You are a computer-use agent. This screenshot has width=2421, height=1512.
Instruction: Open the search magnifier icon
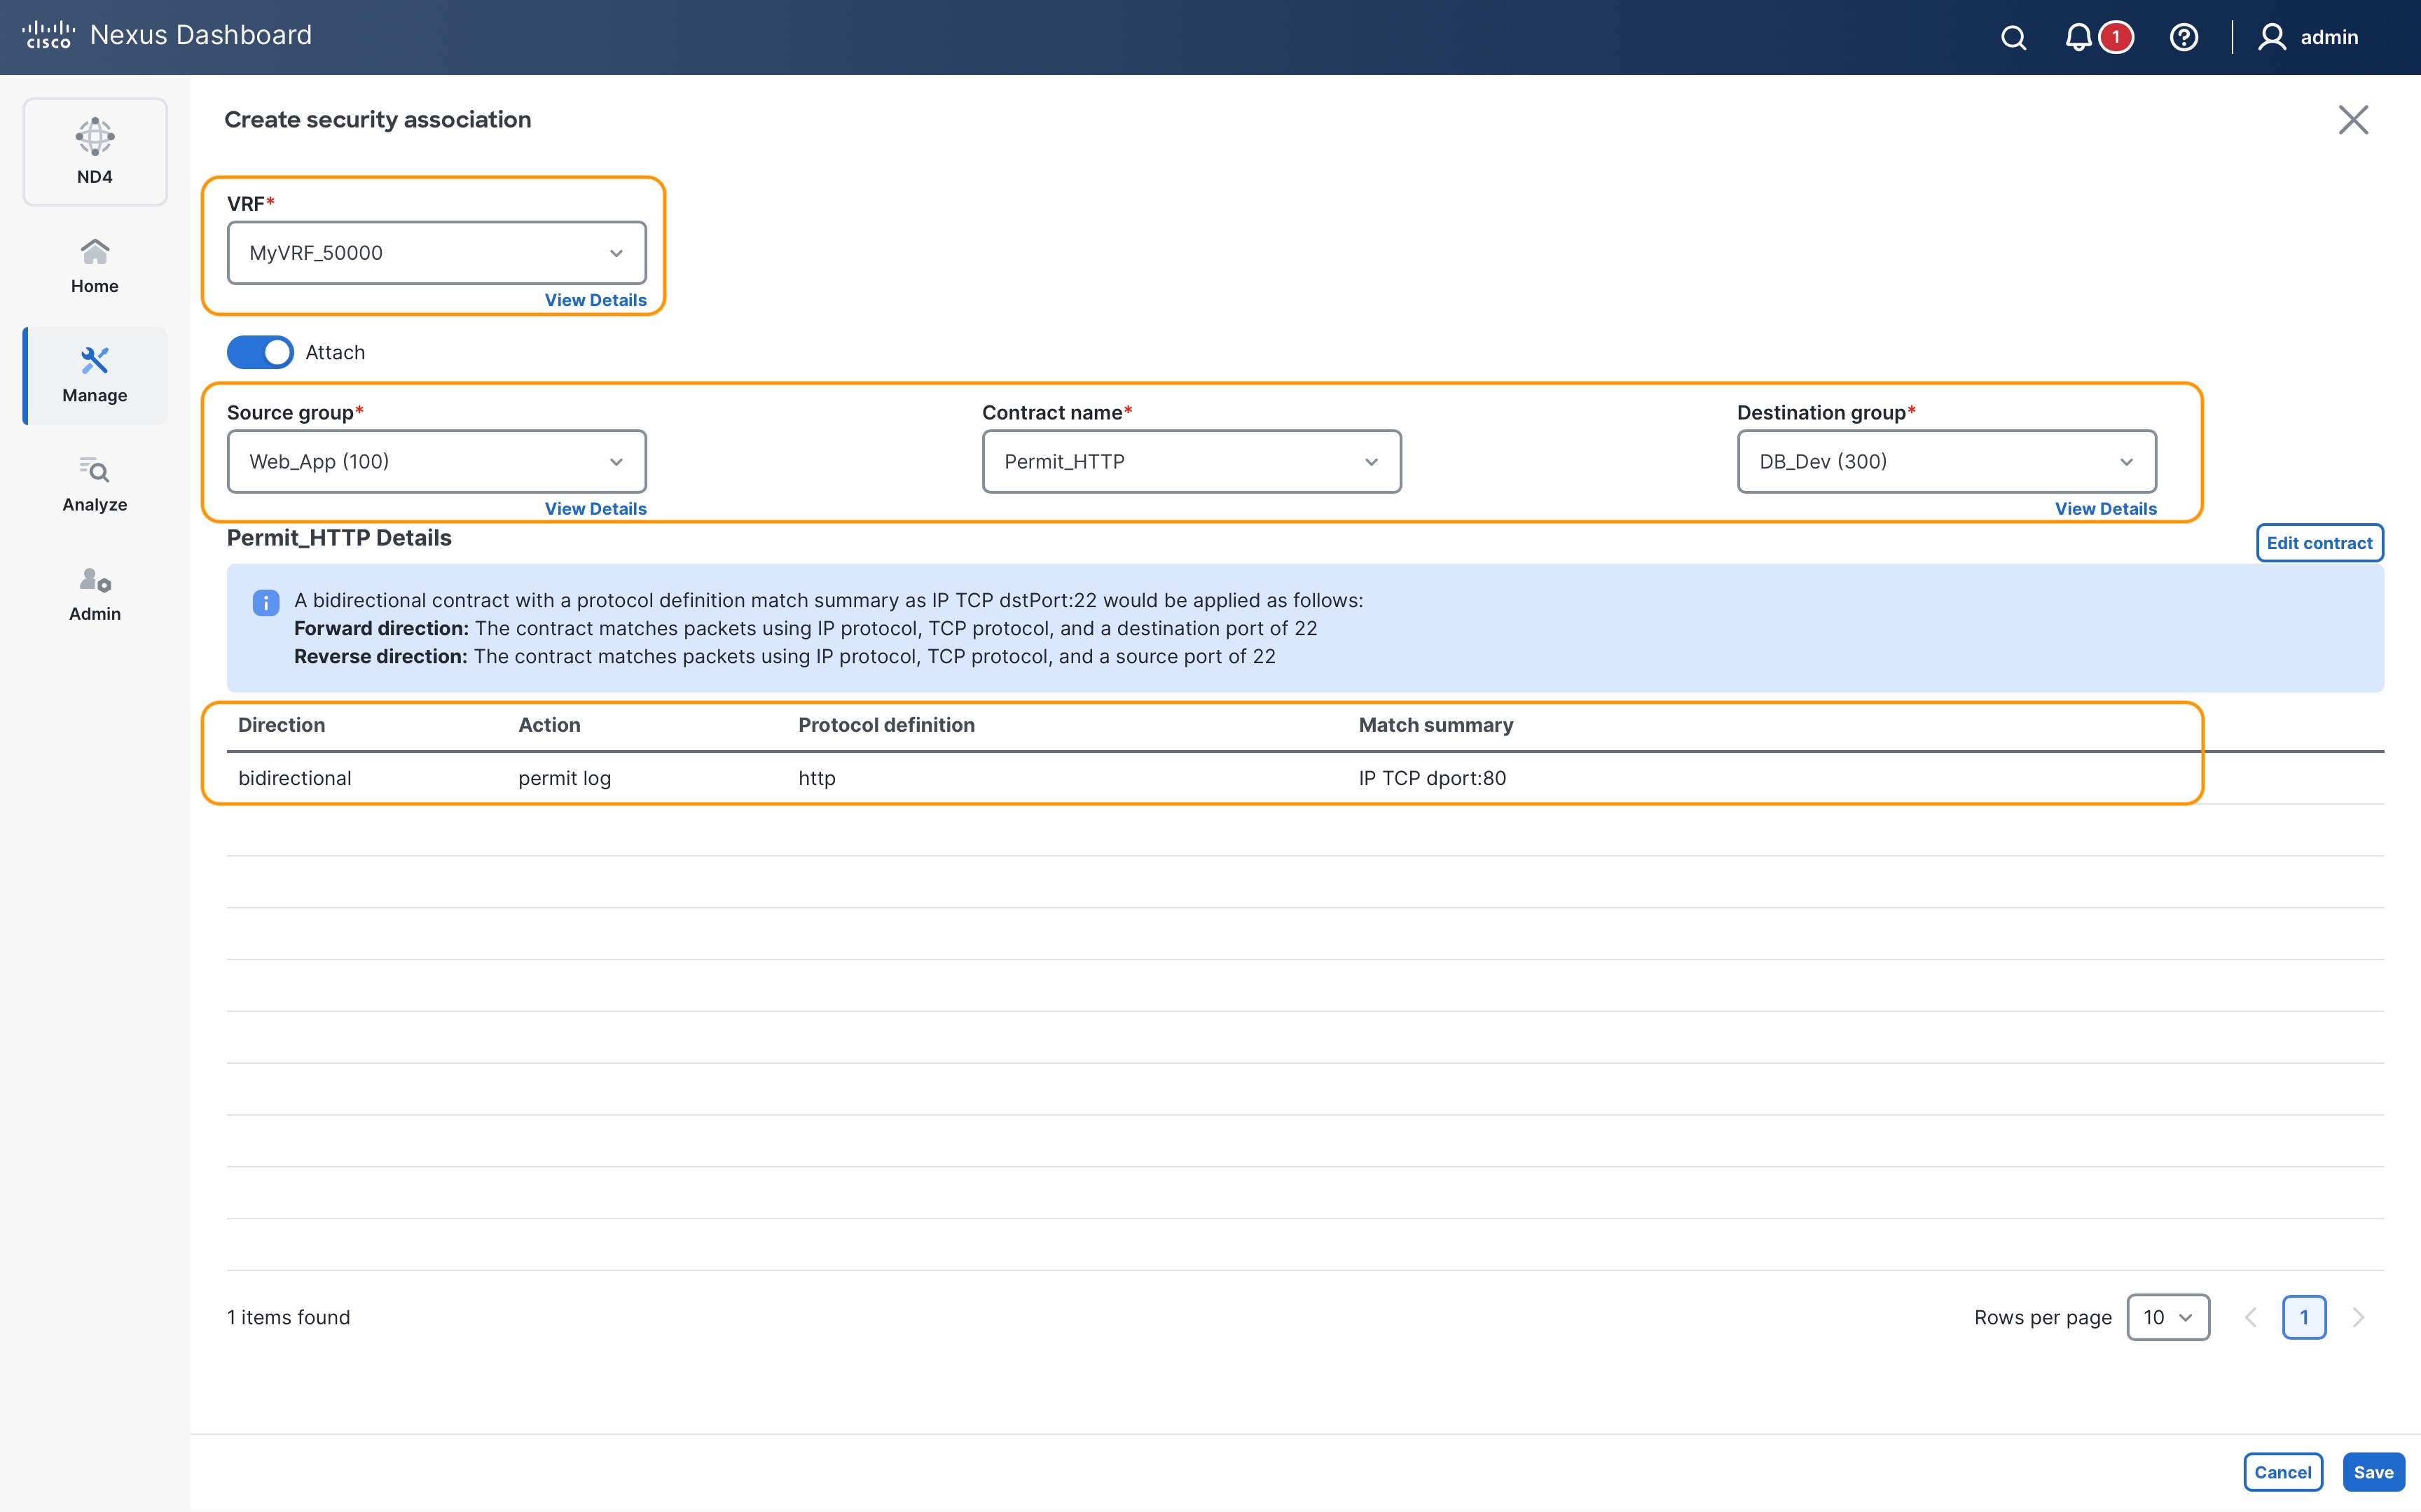[x=2013, y=38]
